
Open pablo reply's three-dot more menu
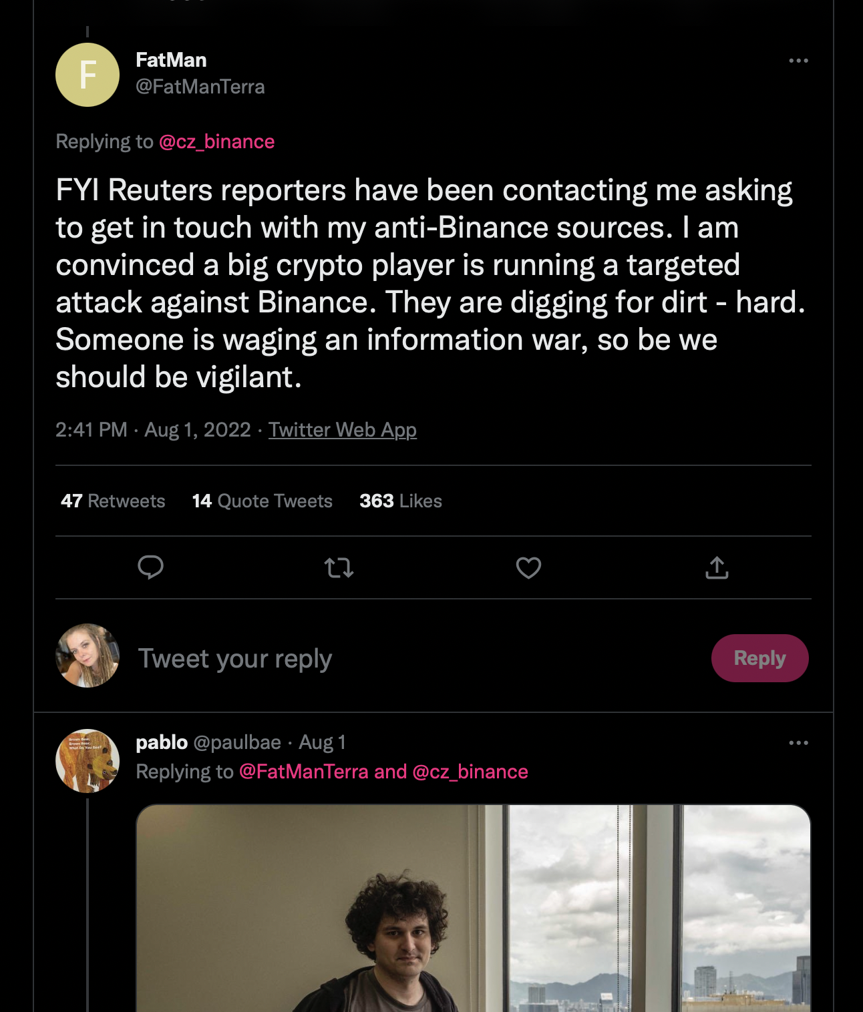point(798,743)
